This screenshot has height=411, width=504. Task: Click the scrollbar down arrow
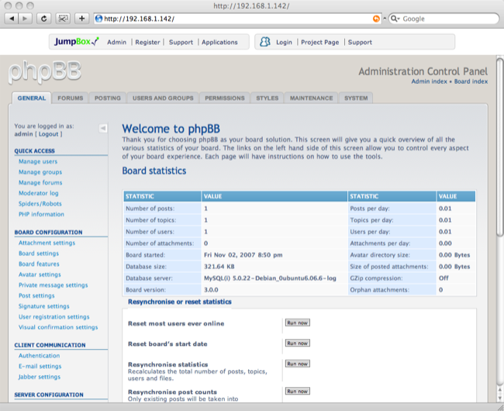click(499, 398)
